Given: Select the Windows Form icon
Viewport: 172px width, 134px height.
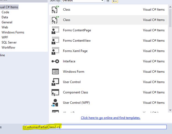Looking at the screenshot, I should pyautogui.click(x=55, y=72).
